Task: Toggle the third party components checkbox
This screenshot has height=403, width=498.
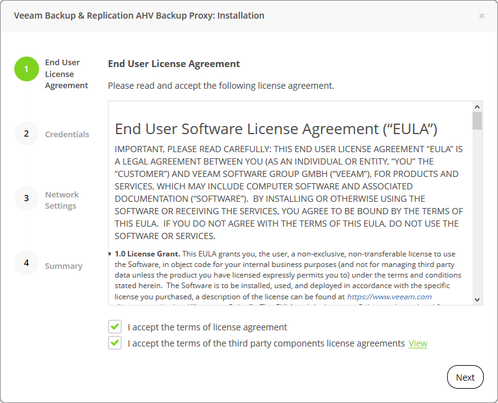Action: tap(115, 343)
